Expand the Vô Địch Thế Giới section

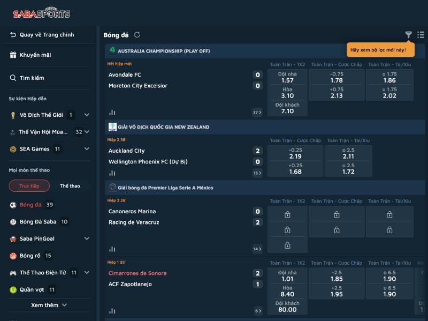tap(87, 115)
